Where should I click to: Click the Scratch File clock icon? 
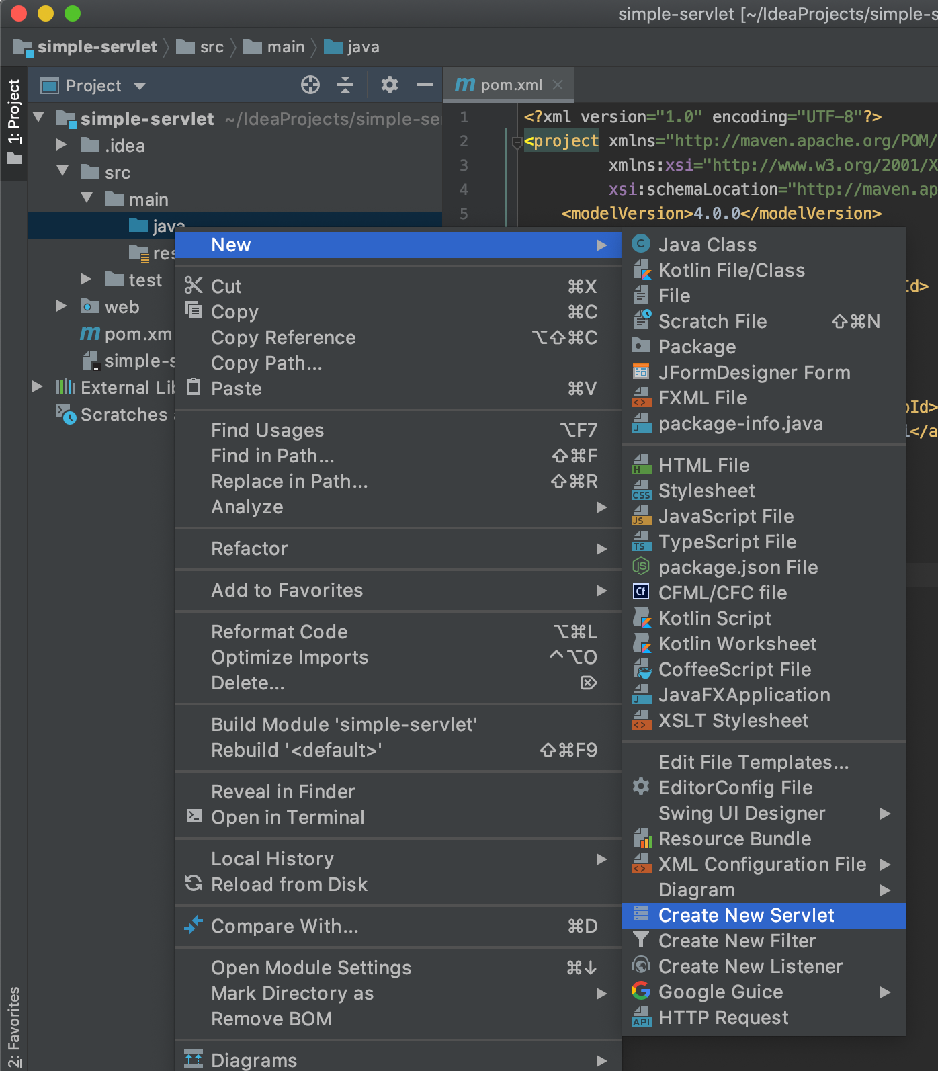[642, 320]
